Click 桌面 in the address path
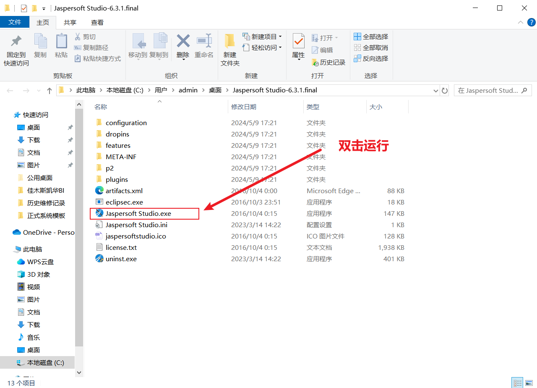Screen dimensions: 537x388 point(215,90)
